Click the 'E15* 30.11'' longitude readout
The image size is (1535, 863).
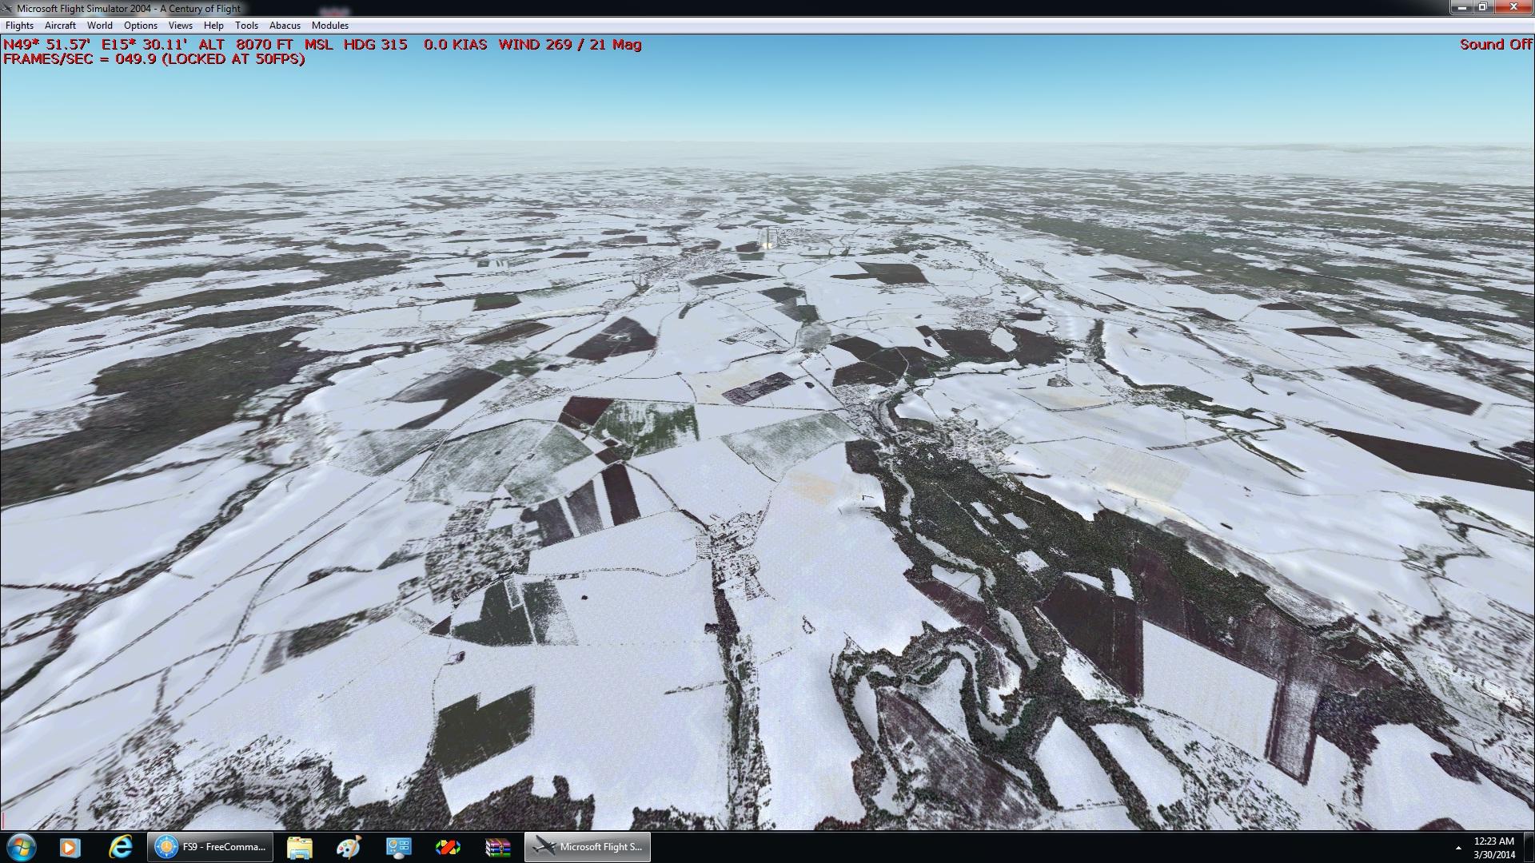(145, 45)
